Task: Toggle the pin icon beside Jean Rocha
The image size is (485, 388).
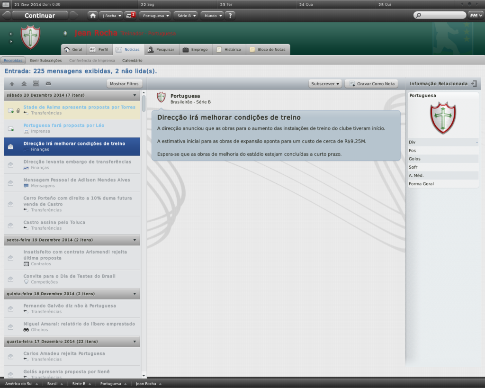Action: tap(65, 33)
